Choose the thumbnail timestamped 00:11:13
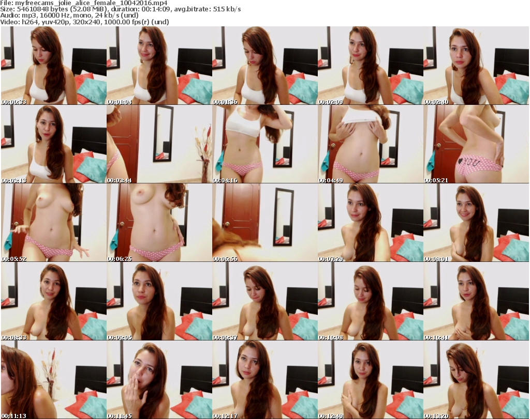Viewport: 530px width, 419px height. 53,379
